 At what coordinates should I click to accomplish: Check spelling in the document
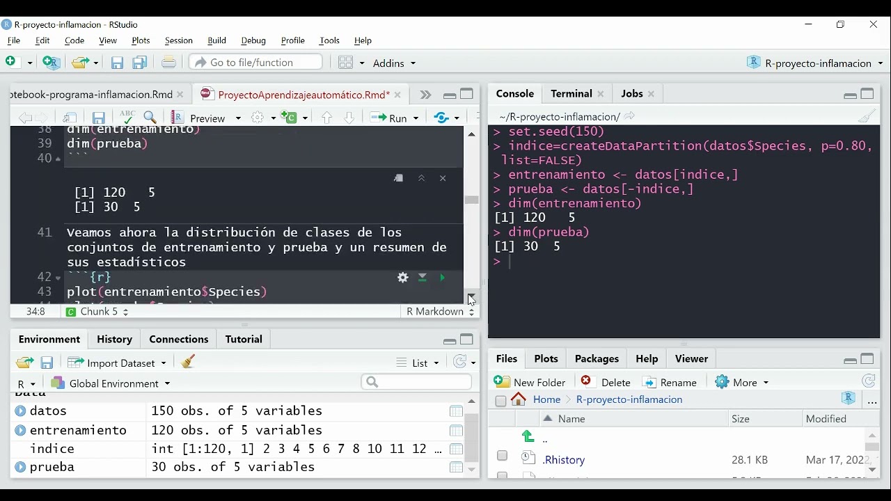(127, 117)
